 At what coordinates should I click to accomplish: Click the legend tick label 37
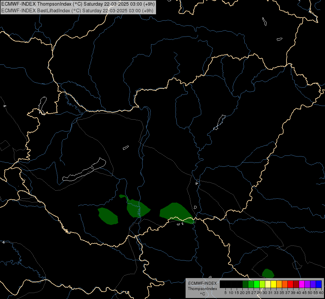[288, 293]
